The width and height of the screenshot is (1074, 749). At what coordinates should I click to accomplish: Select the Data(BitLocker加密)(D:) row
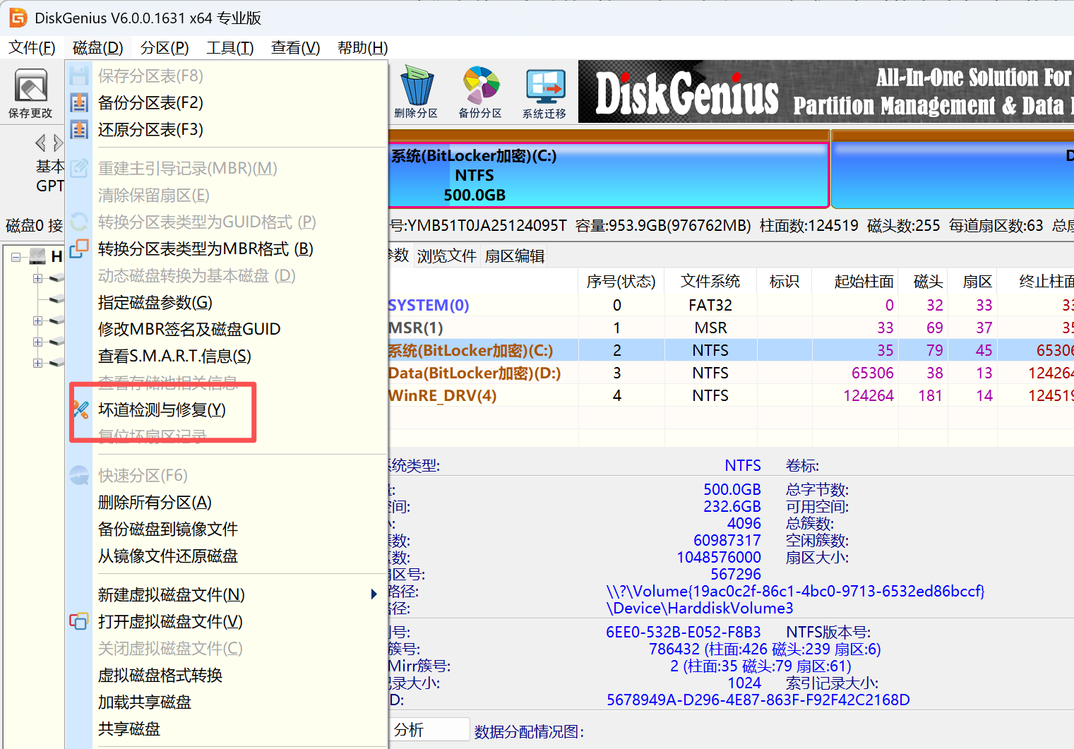tap(731, 373)
